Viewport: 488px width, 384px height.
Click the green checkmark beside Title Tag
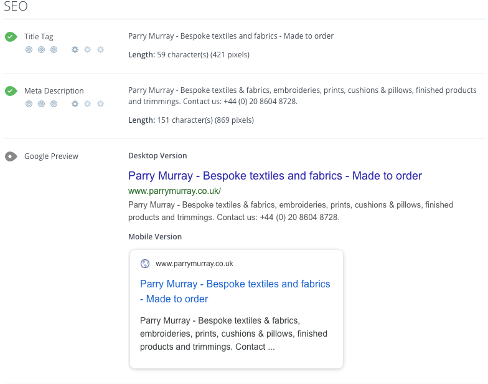tap(11, 37)
